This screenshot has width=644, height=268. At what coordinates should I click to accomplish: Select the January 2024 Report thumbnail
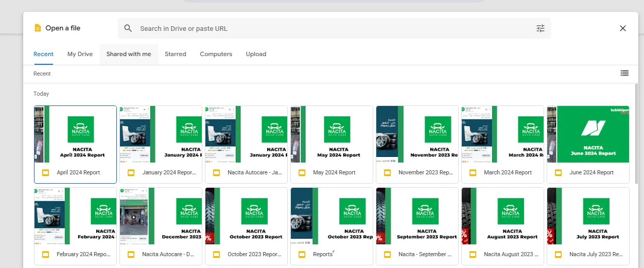[161, 134]
